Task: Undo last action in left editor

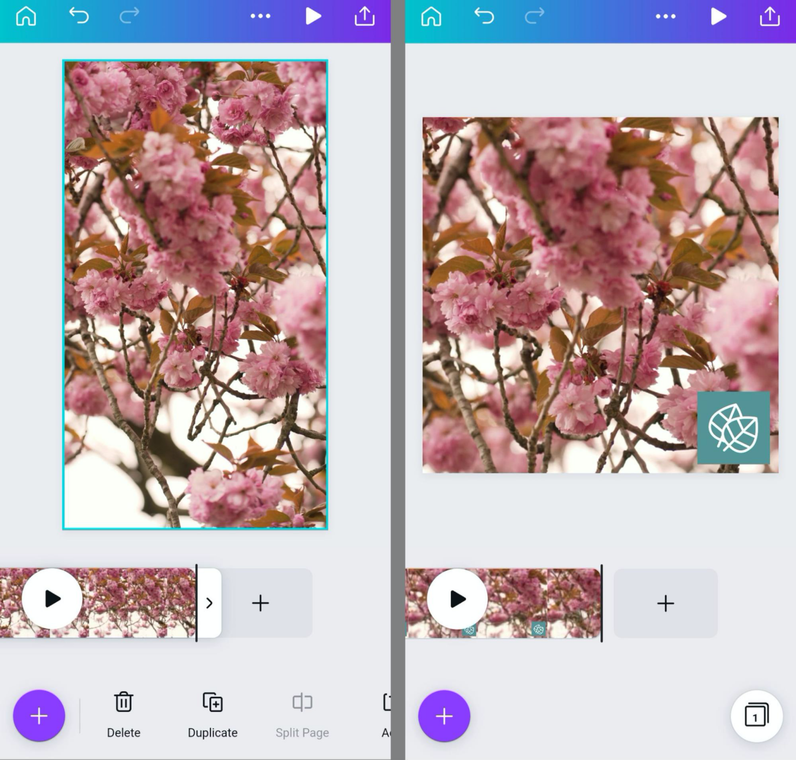Action: click(x=79, y=17)
